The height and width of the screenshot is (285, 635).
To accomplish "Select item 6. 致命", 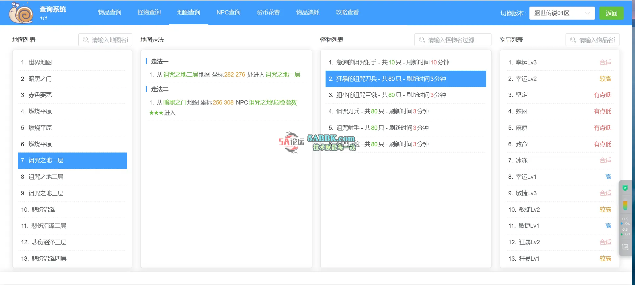I will tap(560, 144).
